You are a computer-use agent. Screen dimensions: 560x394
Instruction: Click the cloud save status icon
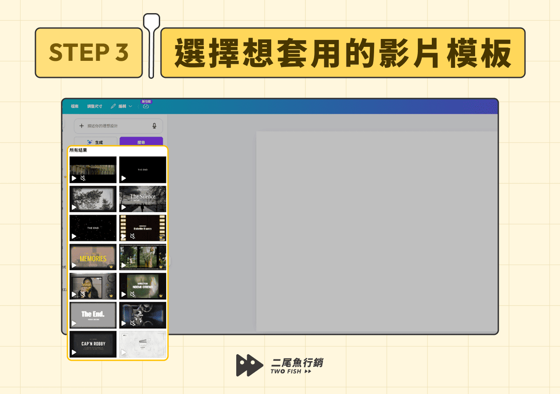point(146,106)
